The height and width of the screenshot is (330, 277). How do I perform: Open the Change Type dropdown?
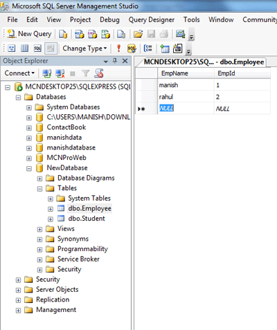pos(84,48)
